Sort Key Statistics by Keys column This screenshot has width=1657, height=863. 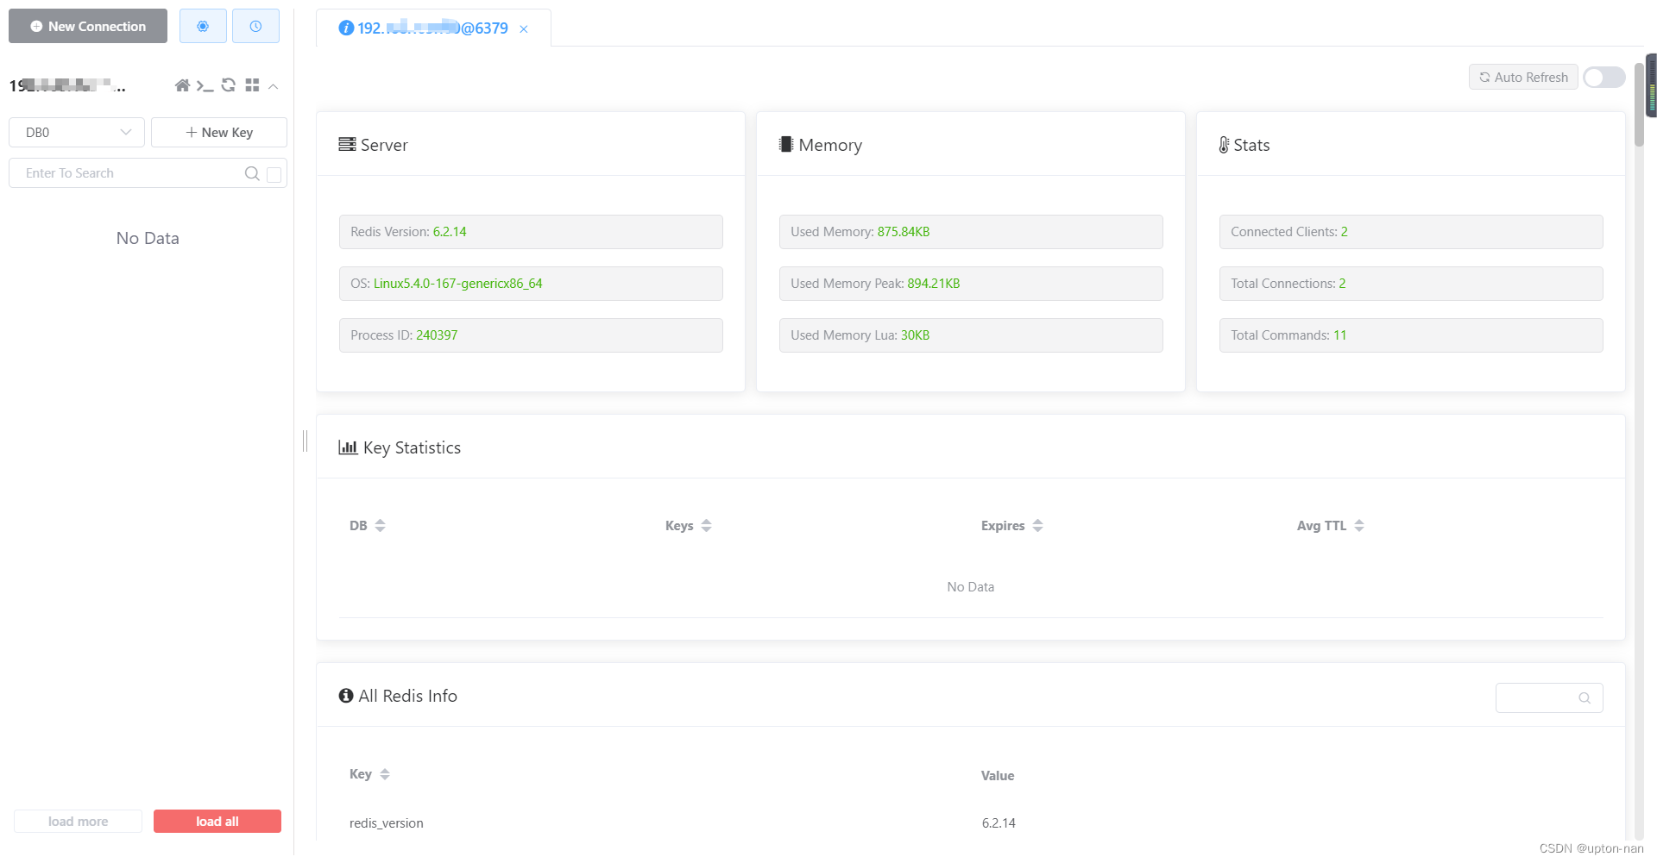point(707,525)
